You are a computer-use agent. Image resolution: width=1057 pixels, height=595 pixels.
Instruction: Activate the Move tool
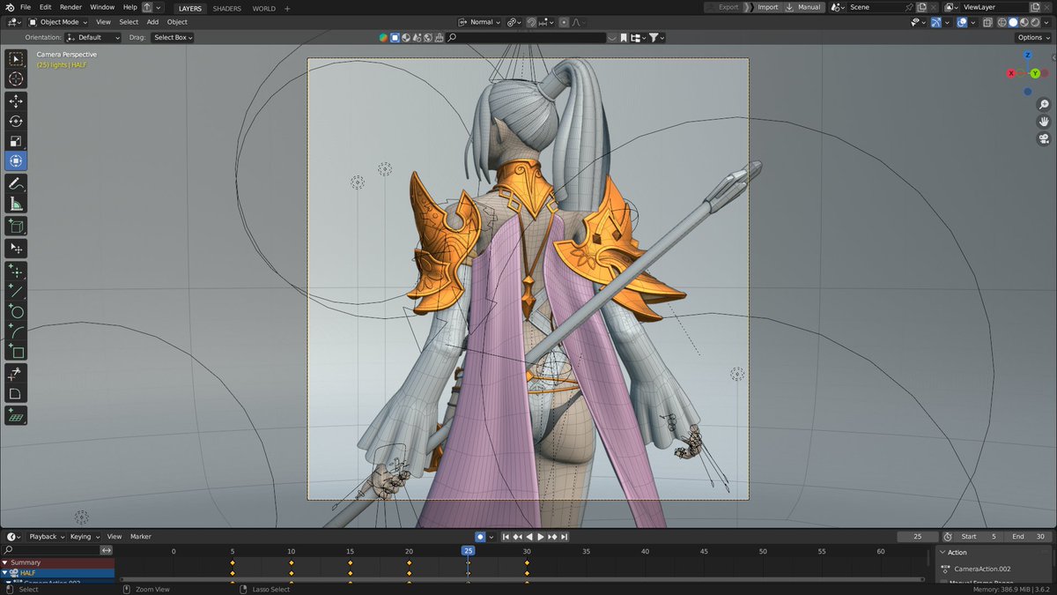tap(16, 101)
